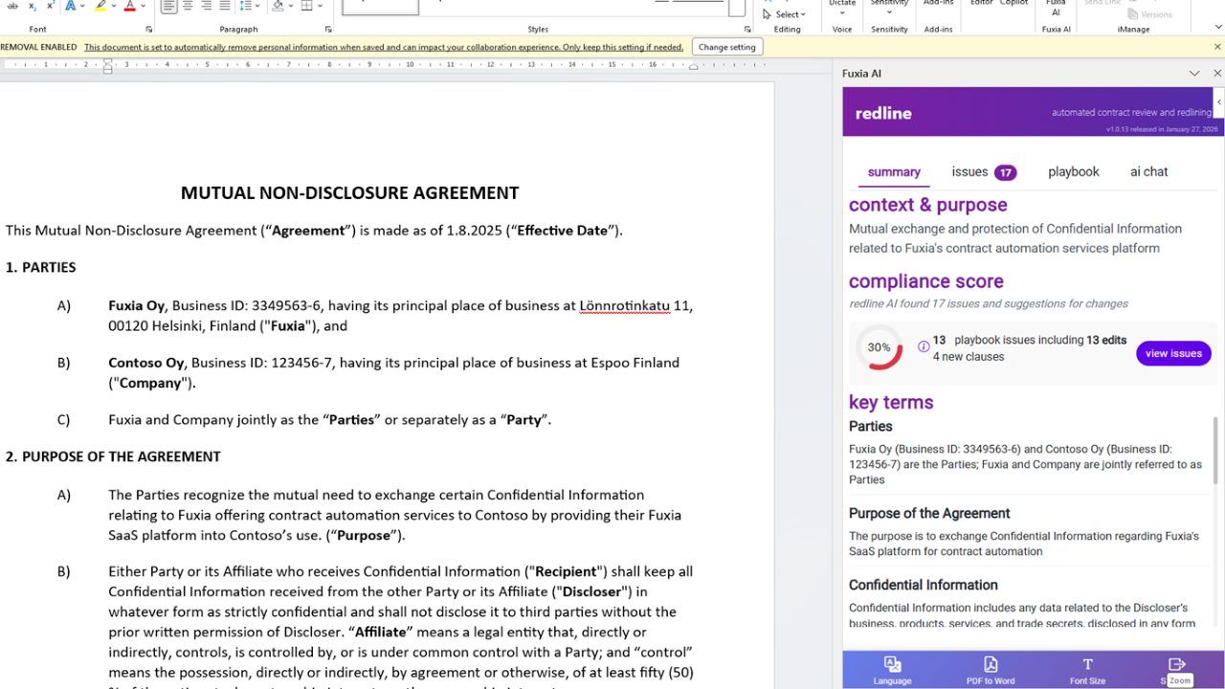Click the Confidential Information key term heading
Viewport: 1225px width, 689px height.
(923, 585)
